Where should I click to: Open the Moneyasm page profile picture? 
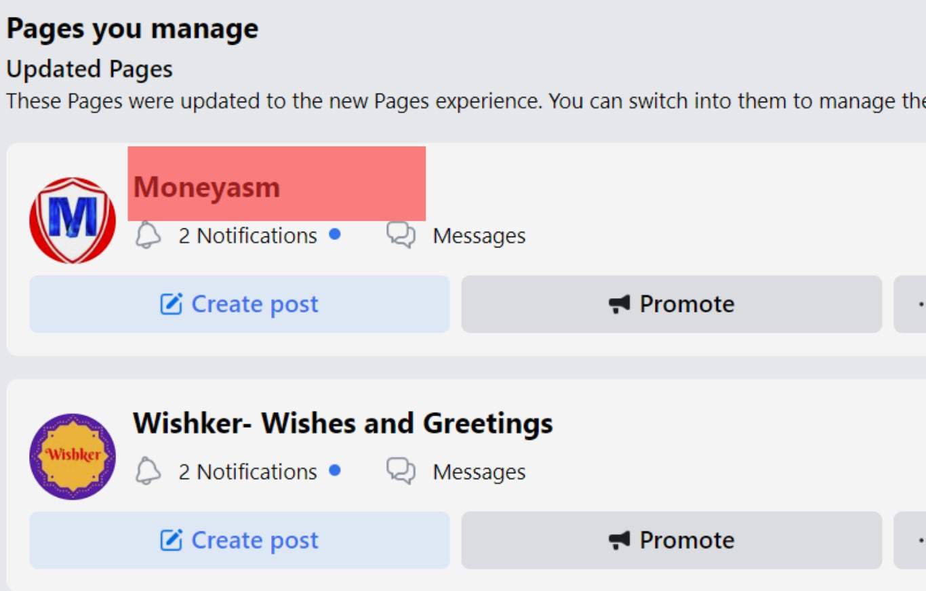[73, 220]
